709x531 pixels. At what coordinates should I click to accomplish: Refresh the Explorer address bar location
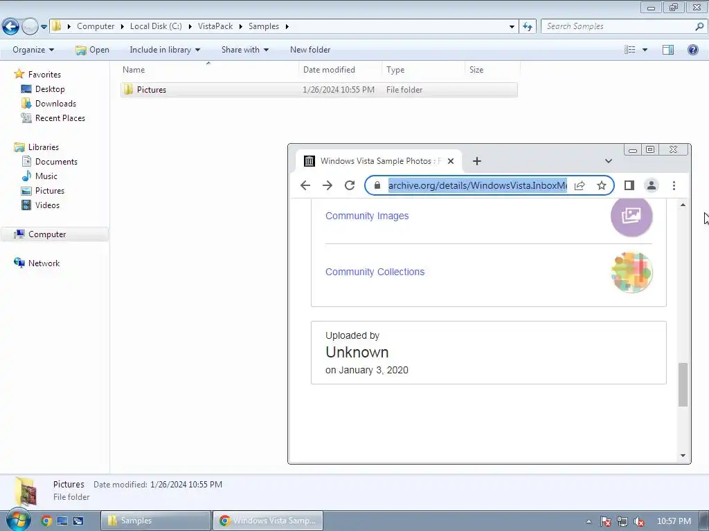coord(527,27)
